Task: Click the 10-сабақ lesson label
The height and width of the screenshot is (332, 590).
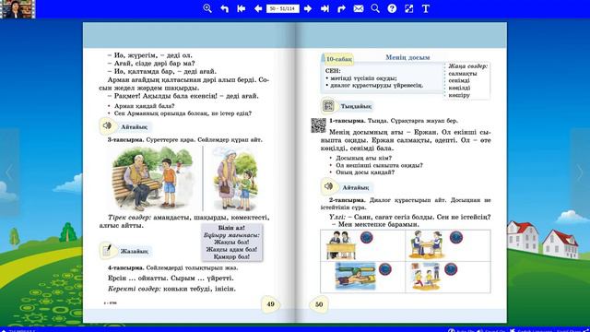Action: (x=338, y=59)
